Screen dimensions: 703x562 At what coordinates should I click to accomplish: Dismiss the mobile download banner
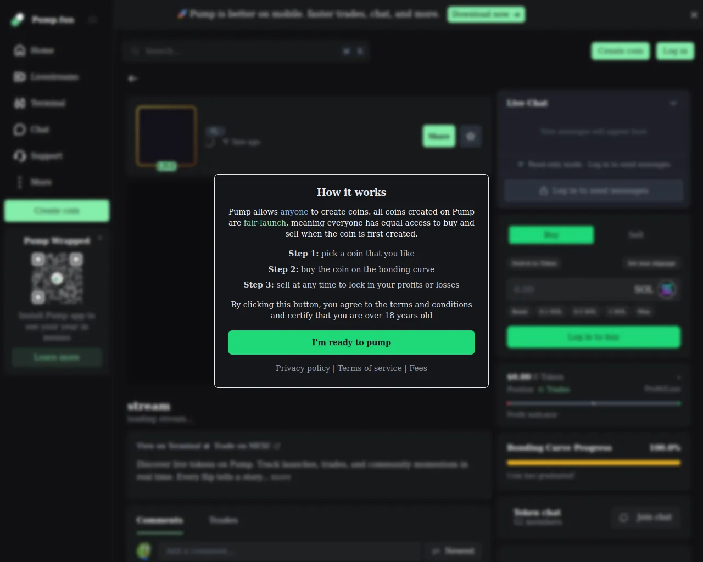click(x=694, y=15)
